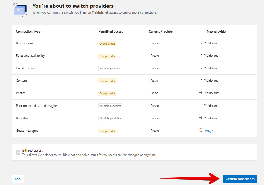Click the arrow icon in the Photos row
The image size is (264, 185).
tap(201, 93)
